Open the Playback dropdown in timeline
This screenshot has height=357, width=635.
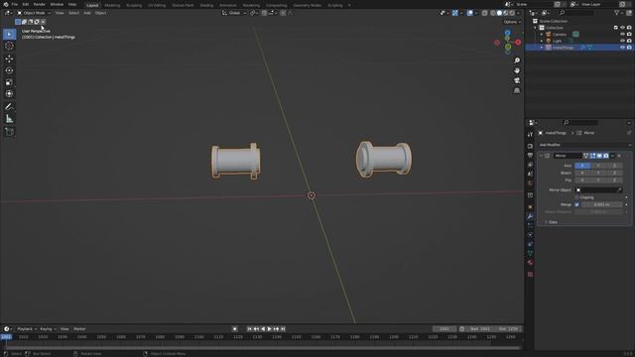point(27,329)
